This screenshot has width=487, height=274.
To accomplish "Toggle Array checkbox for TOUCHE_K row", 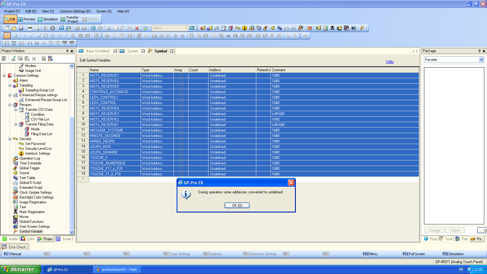I will (x=181, y=158).
